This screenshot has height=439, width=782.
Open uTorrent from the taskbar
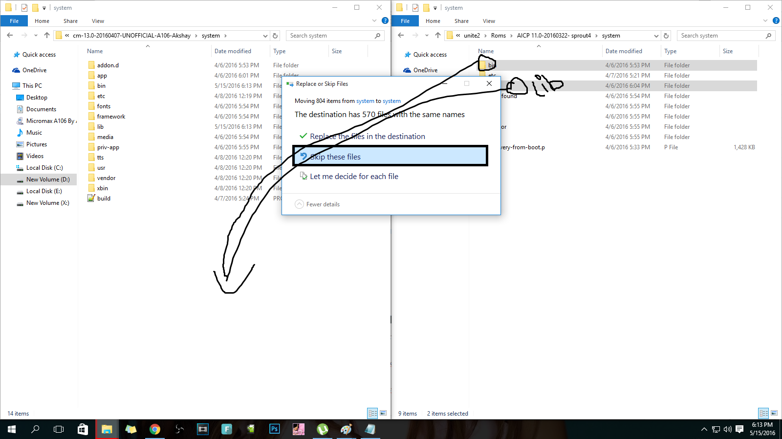322,429
